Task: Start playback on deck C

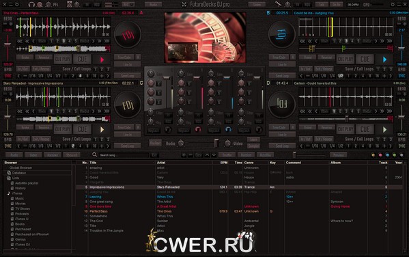Action: click(102, 130)
